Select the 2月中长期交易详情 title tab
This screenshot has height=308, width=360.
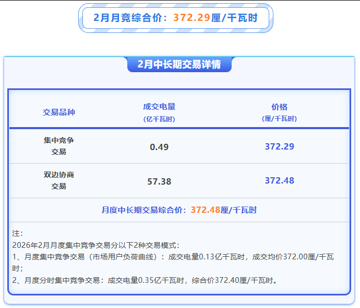(179, 64)
